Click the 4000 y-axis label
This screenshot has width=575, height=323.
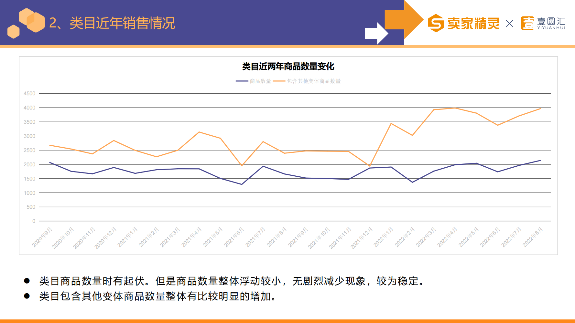29,108
